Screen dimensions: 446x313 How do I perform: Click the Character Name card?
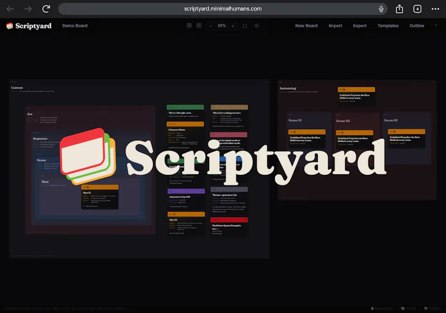click(x=185, y=136)
